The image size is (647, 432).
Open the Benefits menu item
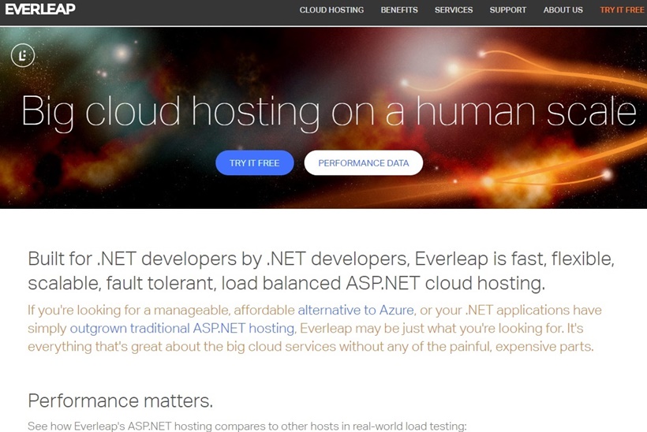pyautogui.click(x=399, y=10)
